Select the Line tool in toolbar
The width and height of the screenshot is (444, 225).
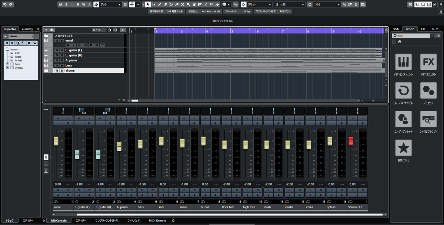tap(206, 4)
